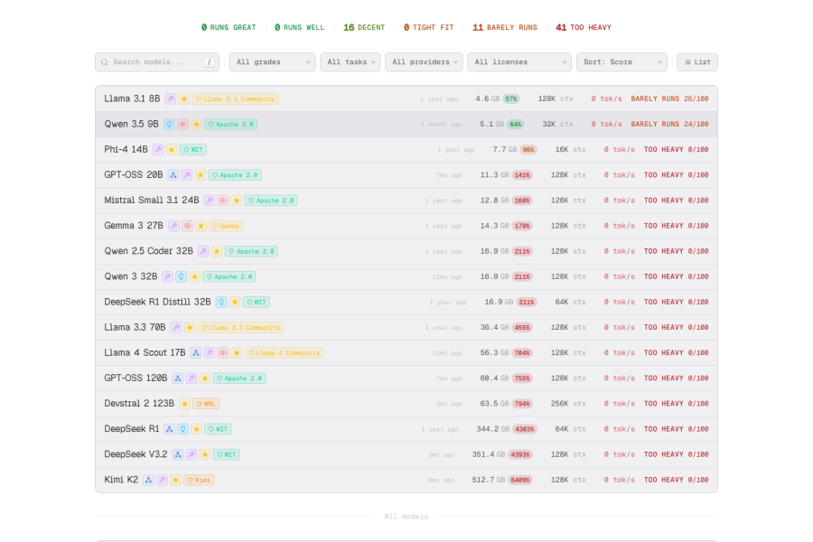This screenshot has width=813, height=542.
Task: Select the tool-use wrench icon on Llama 3.1 8B
Action: point(171,98)
